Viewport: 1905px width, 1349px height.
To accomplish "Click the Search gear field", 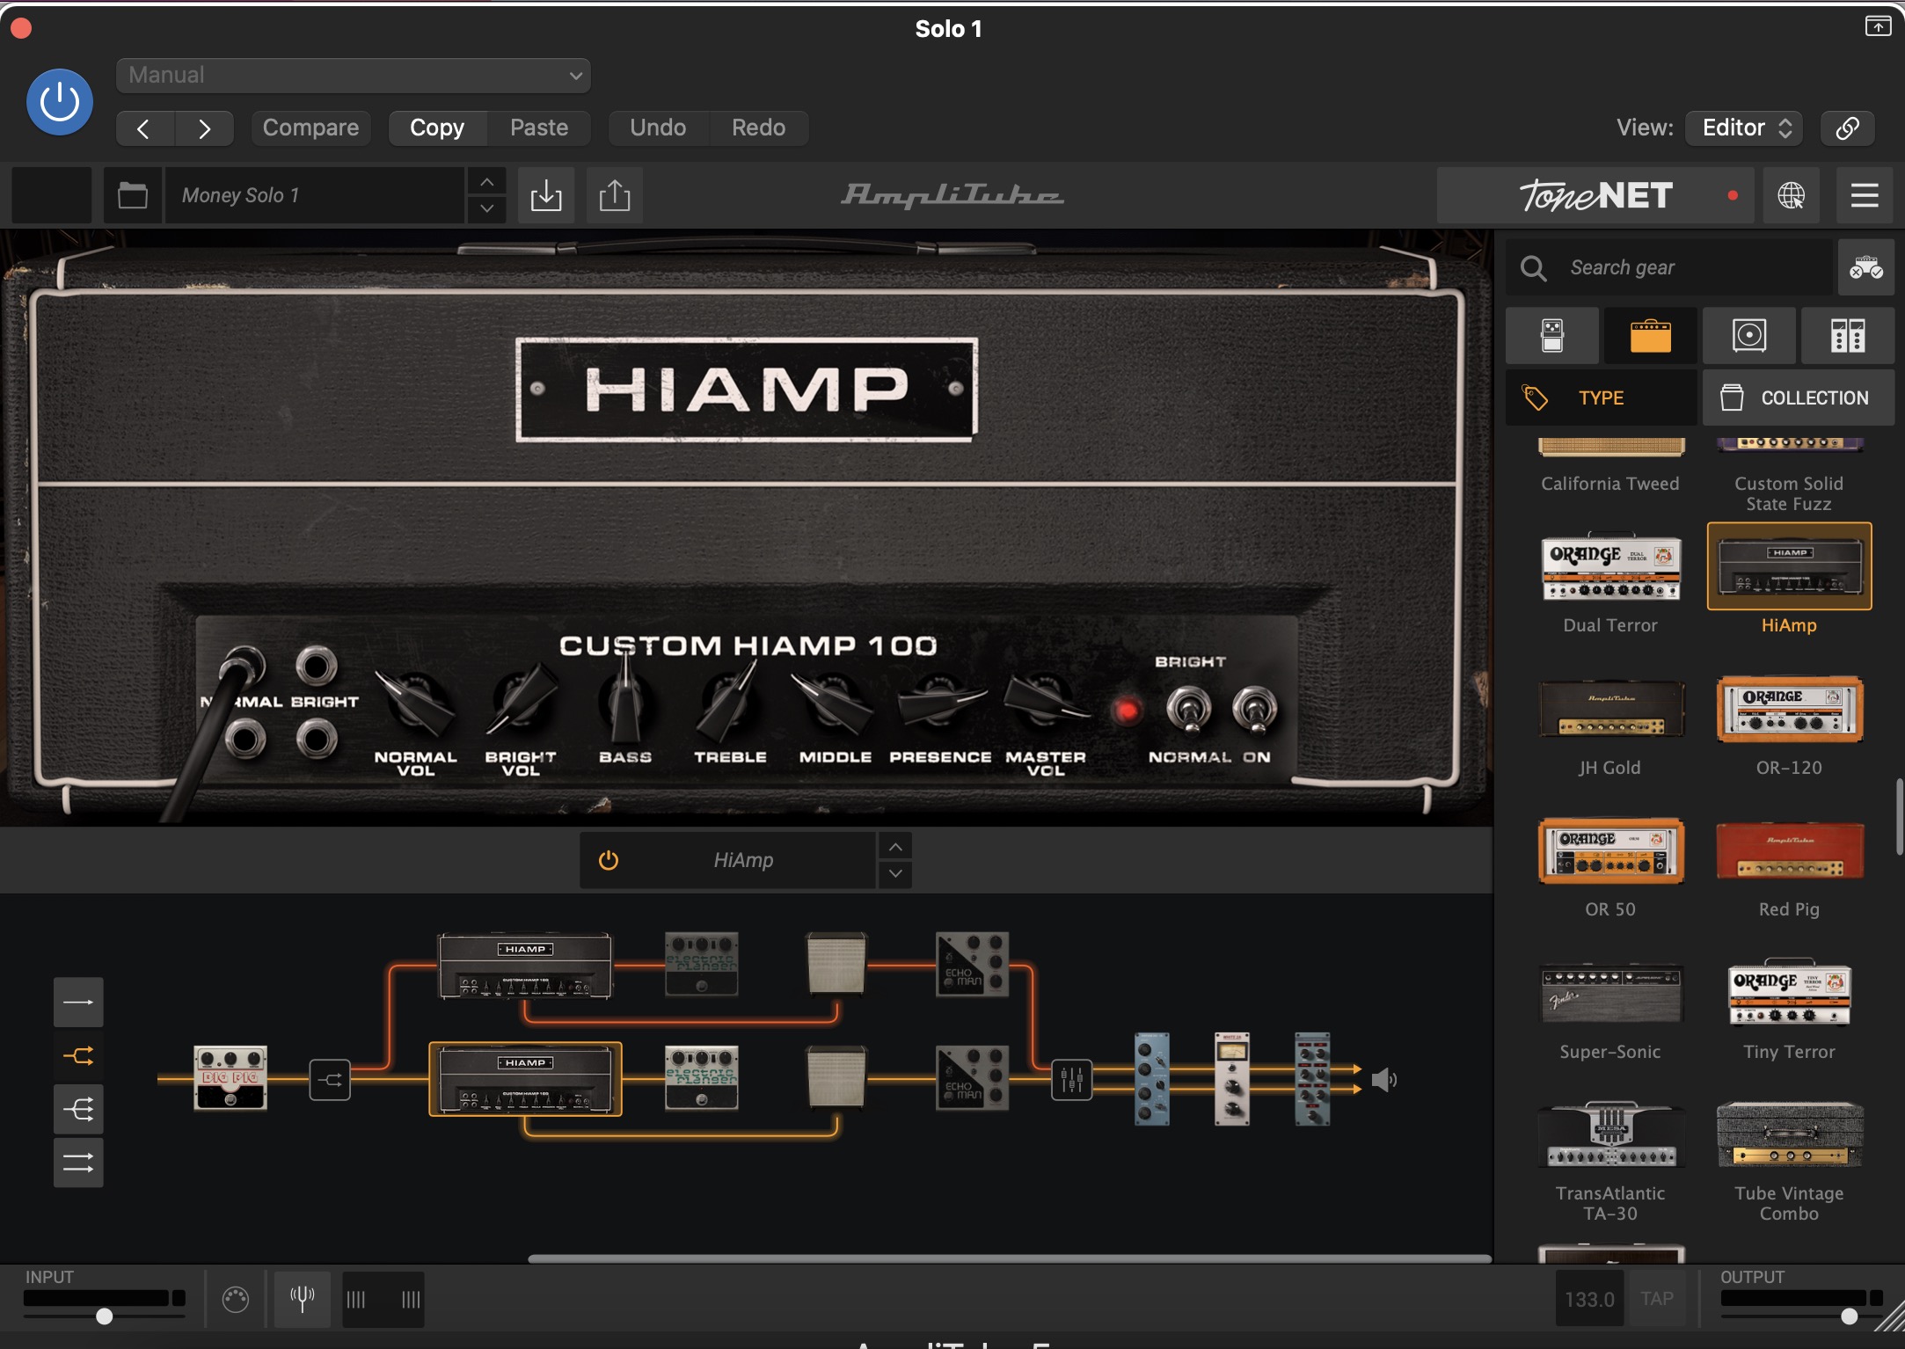I will tap(1671, 267).
